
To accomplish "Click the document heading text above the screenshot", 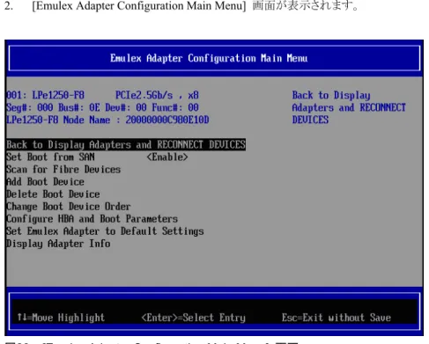I will click(x=181, y=6).
